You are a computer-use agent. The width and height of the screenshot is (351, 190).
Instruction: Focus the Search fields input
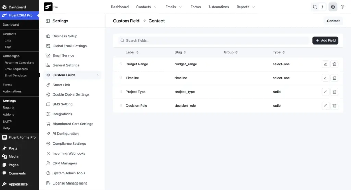tap(214, 40)
